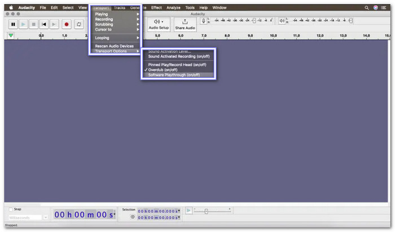The height and width of the screenshot is (232, 395).
Task: Click the Spotlight search icon
Action: [x=367, y=8]
